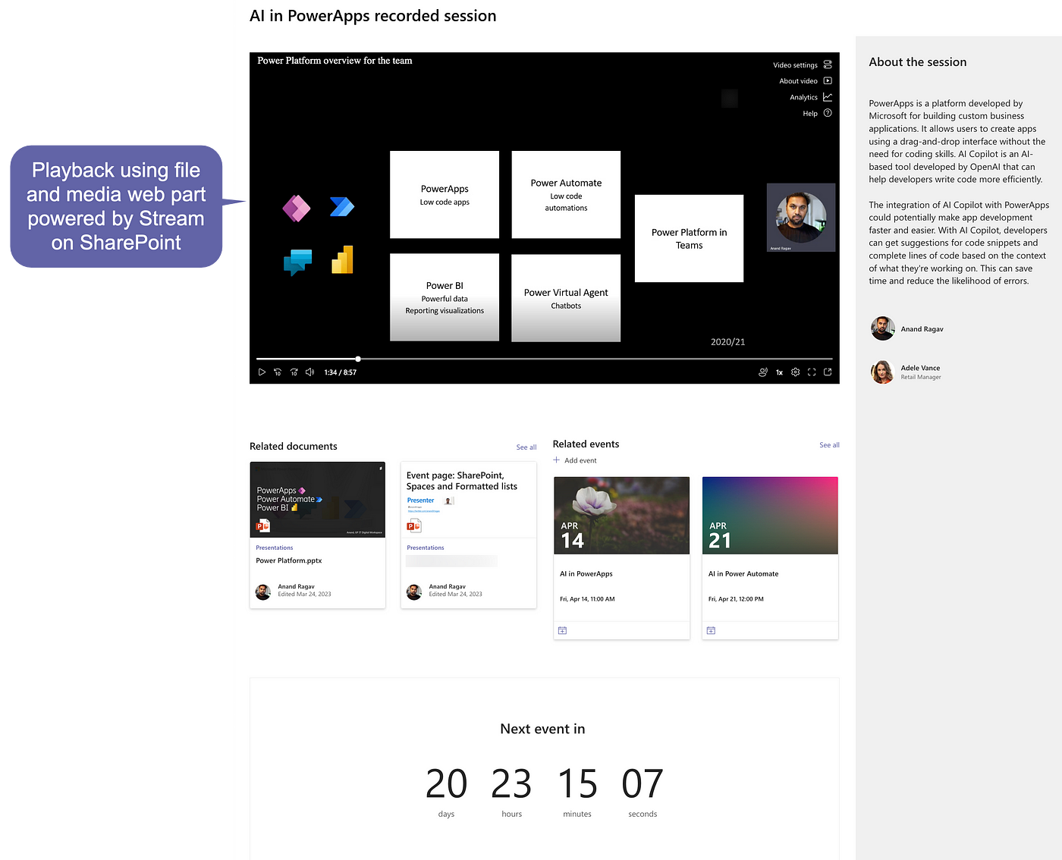Open player settings gear icon
The width and height of the screenshot is (1062, 860).
796,372
